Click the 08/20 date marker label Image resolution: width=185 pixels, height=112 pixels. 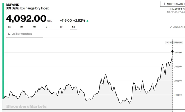169,43
